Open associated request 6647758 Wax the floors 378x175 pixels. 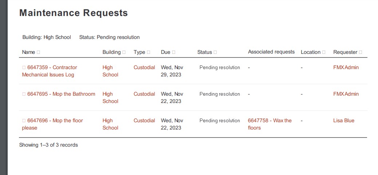click(270, 124)
